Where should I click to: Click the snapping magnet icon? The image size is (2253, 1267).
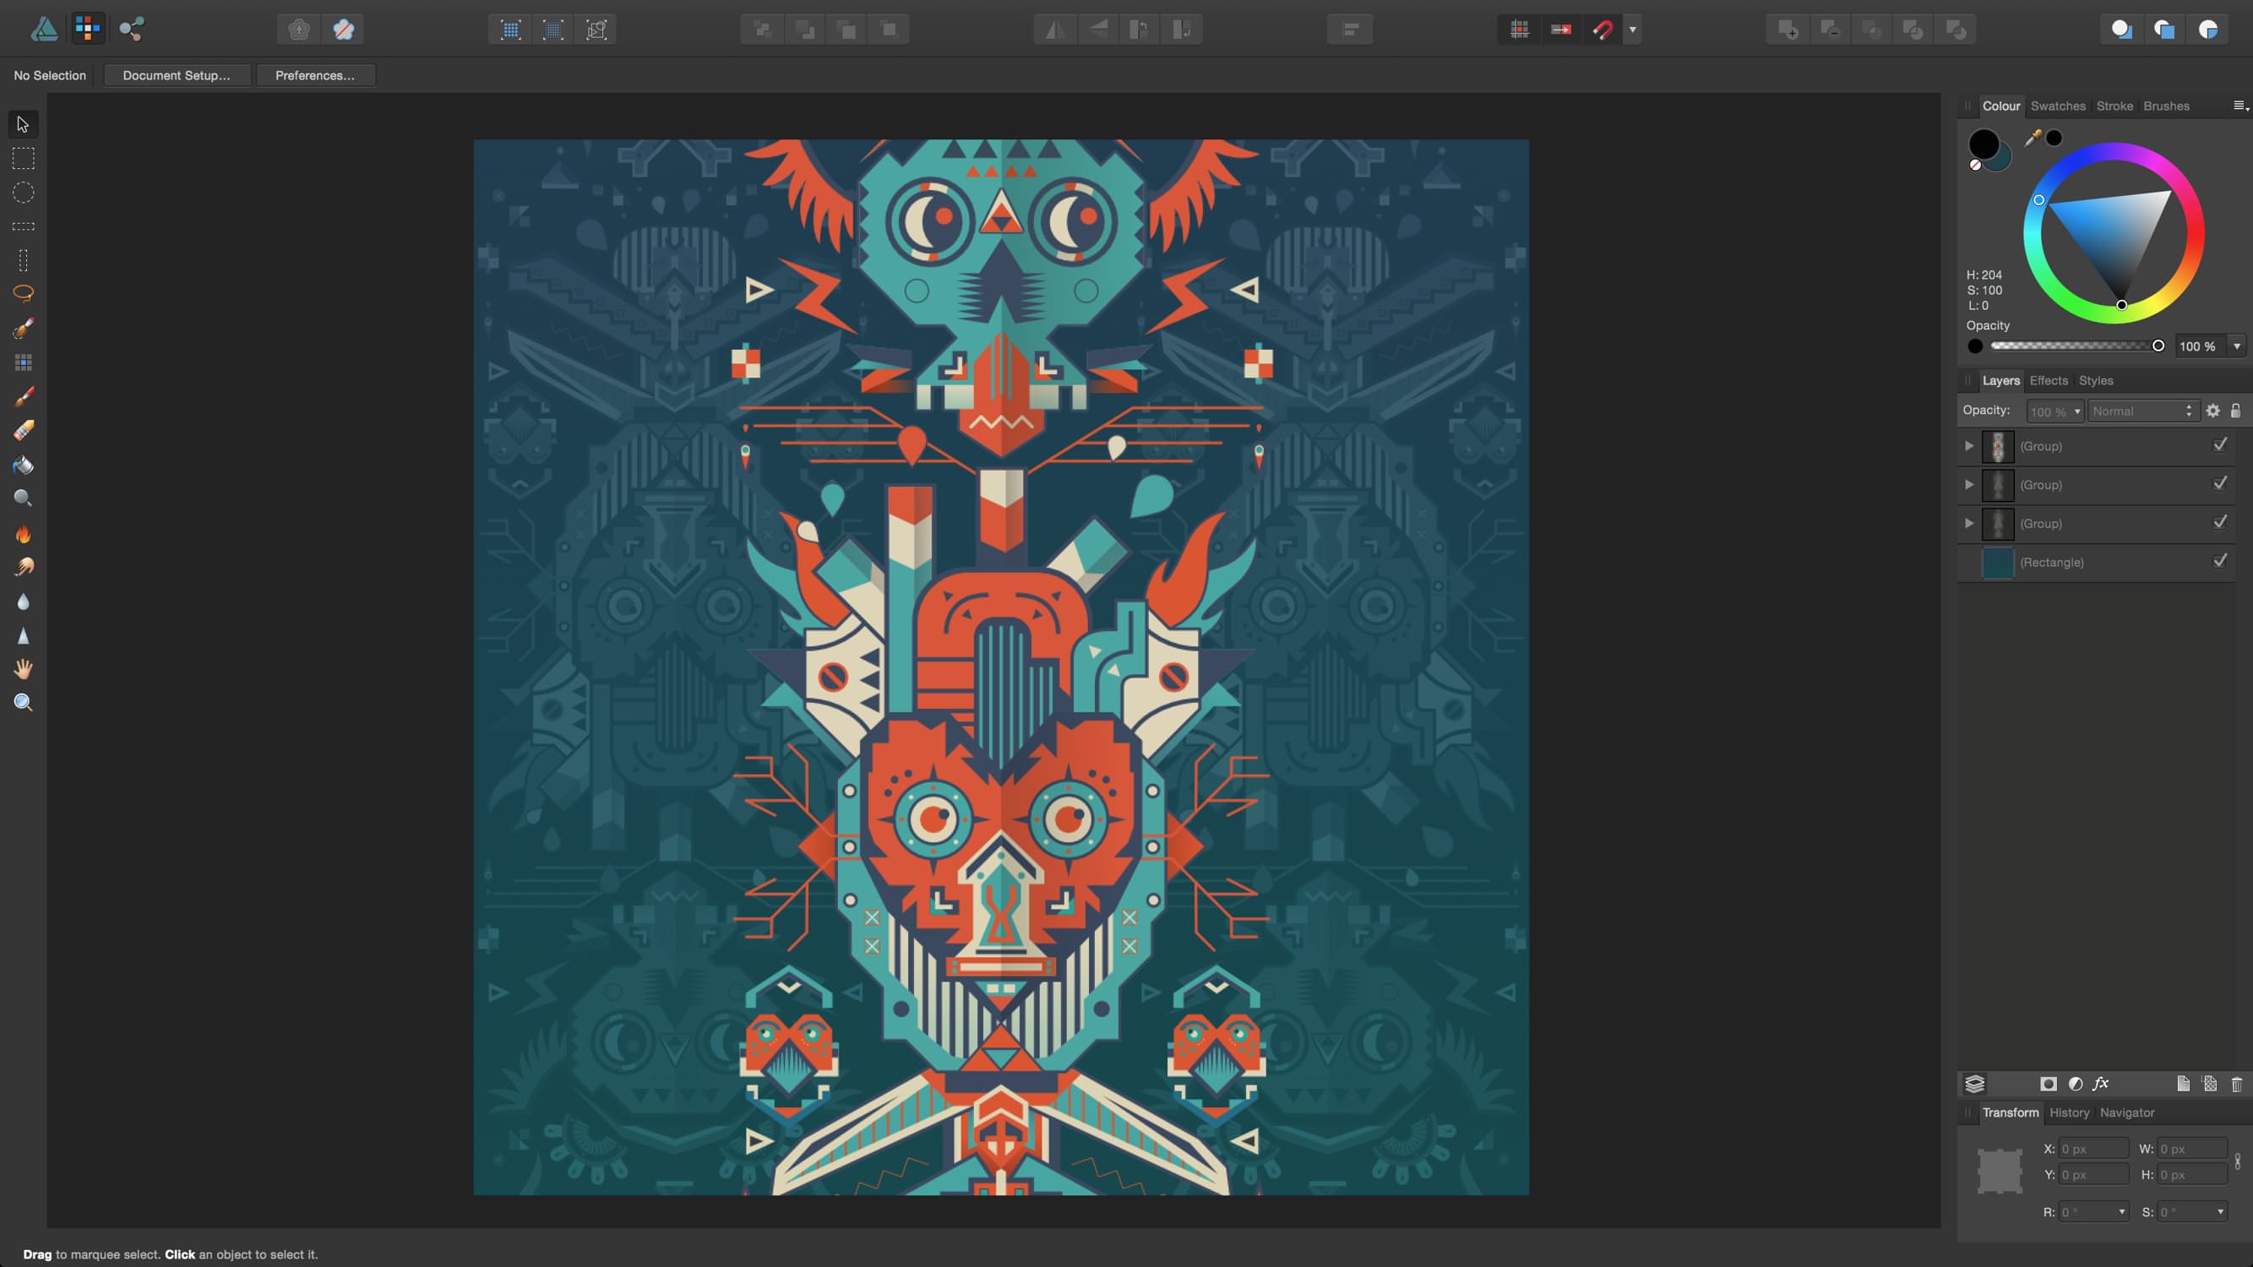tap(1603, 29)
